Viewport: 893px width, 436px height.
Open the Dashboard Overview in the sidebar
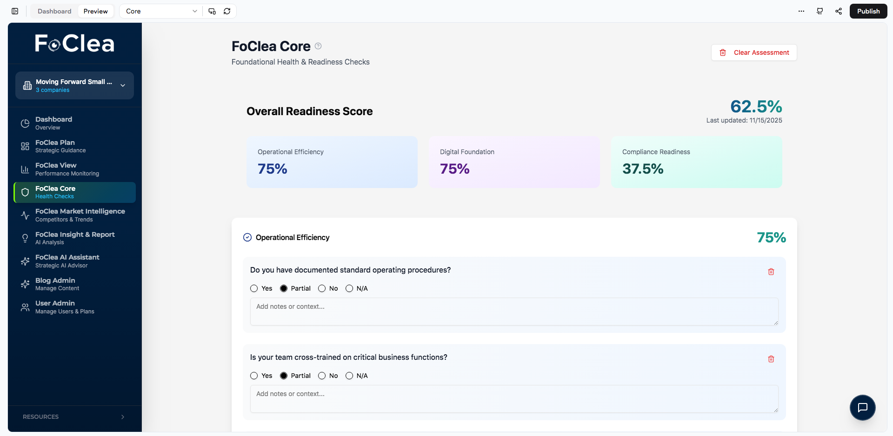(x=53, y=123)
